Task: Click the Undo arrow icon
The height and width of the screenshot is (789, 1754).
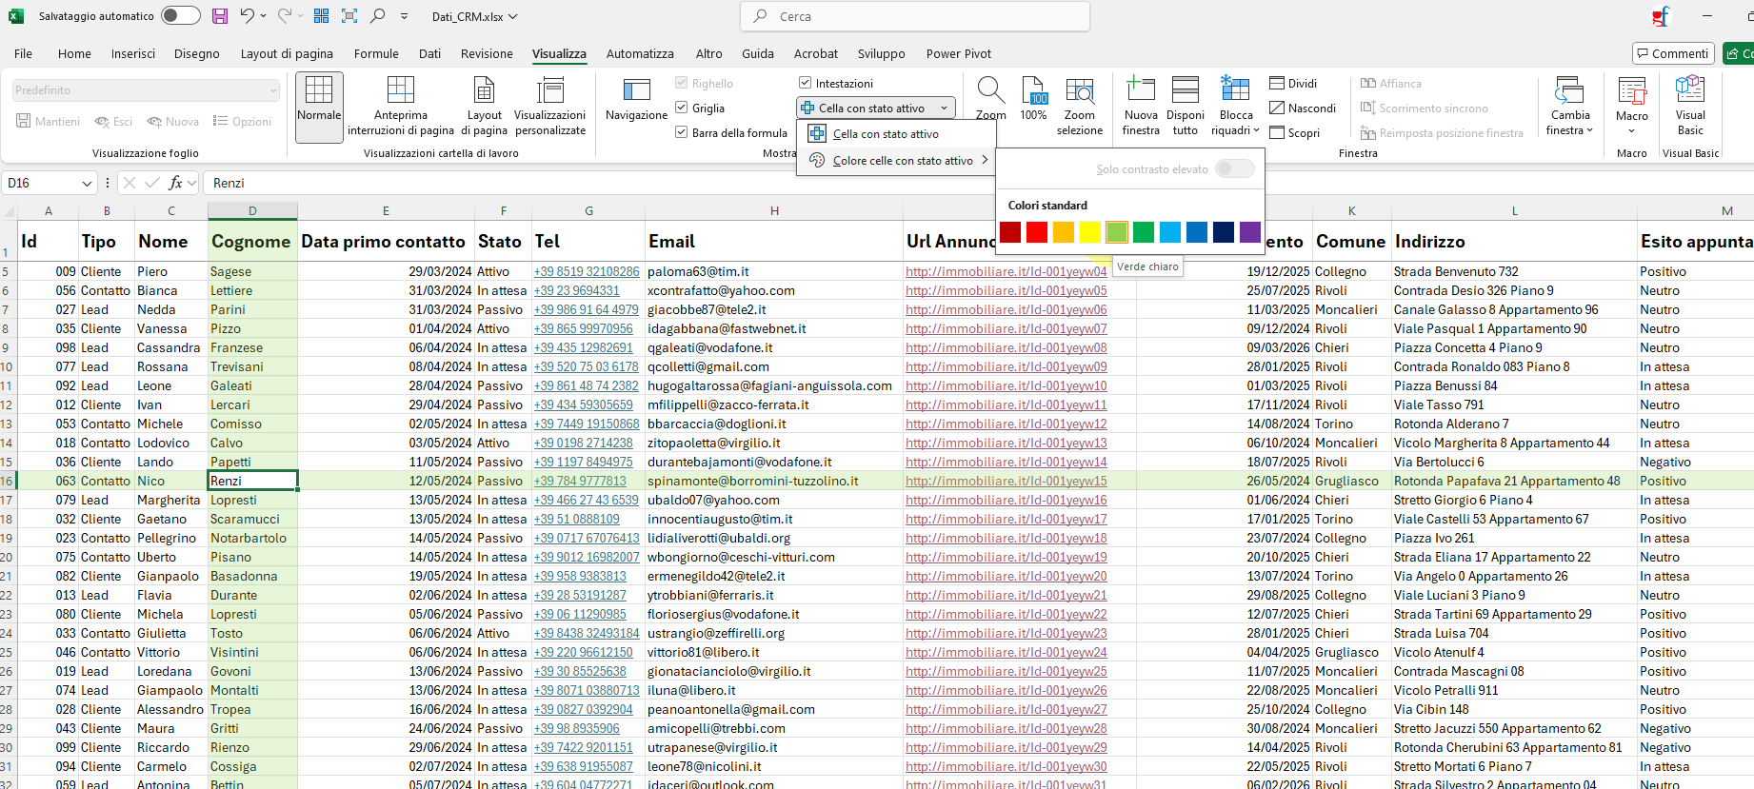Action: [247, 16]
